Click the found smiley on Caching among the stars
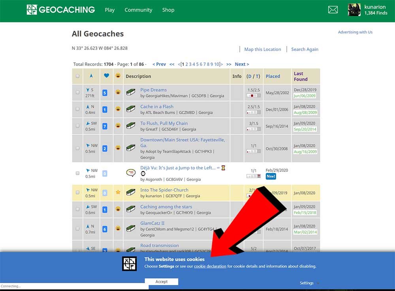 pyautogui.click(x=118, y=209)
